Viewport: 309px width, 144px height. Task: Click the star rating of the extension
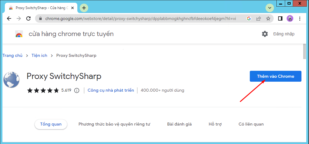click(43, 90)
